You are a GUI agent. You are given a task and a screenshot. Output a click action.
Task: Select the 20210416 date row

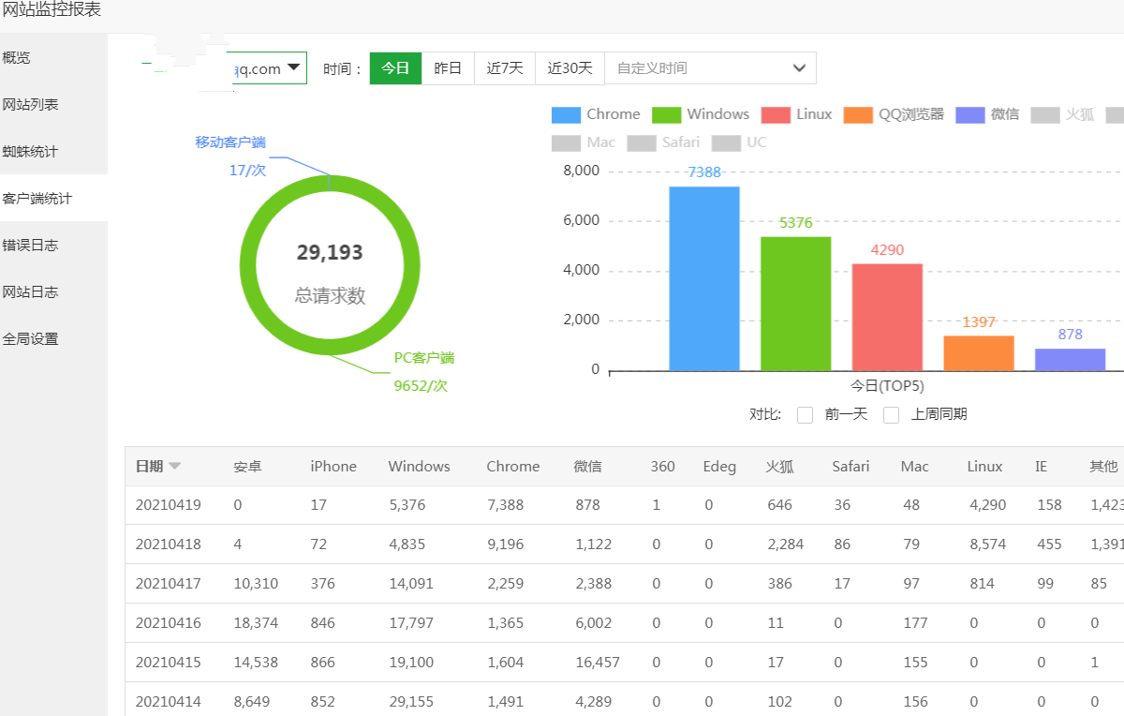click(624, 623)
